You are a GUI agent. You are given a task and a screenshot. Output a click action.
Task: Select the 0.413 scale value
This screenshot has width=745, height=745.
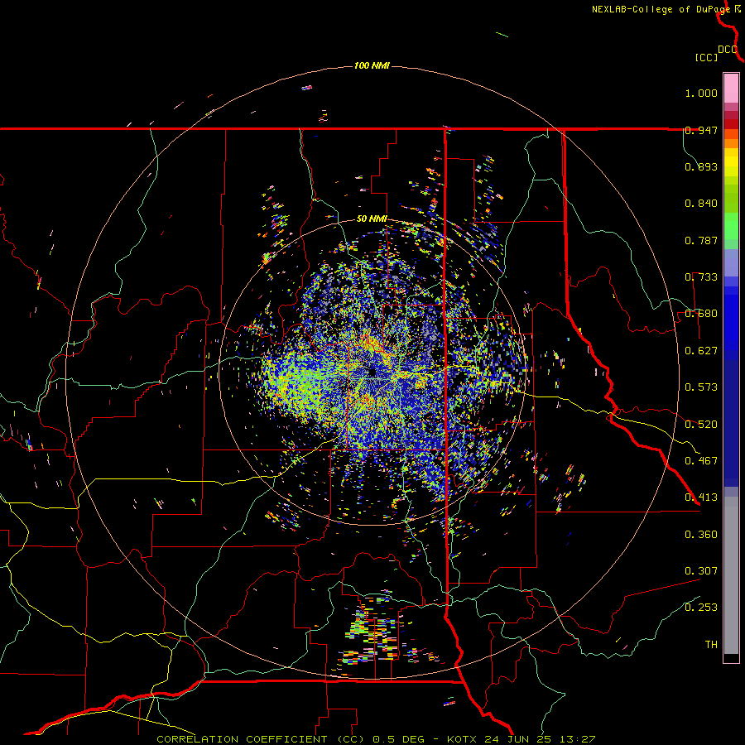coord(701,497)
